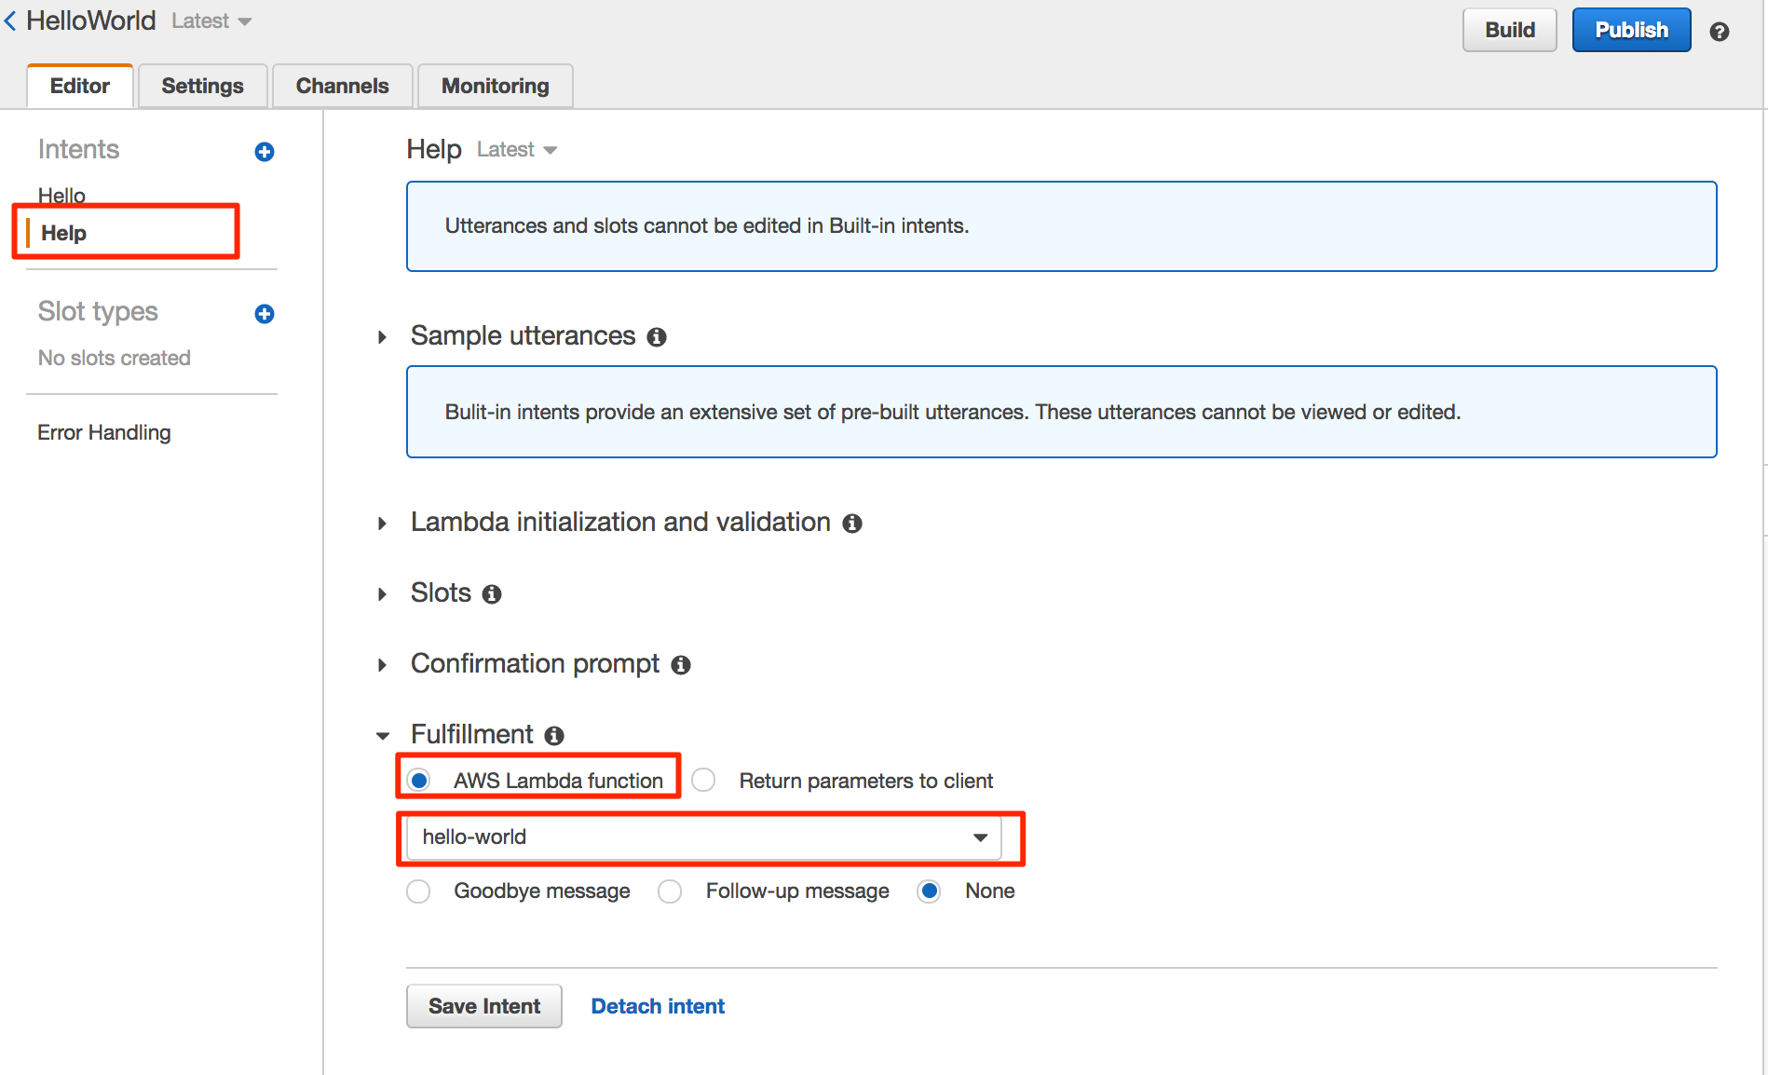This screenshot has width=1768, height=1075.
Task: Collapse the Fulfillment section
Action: coord(382,736)
